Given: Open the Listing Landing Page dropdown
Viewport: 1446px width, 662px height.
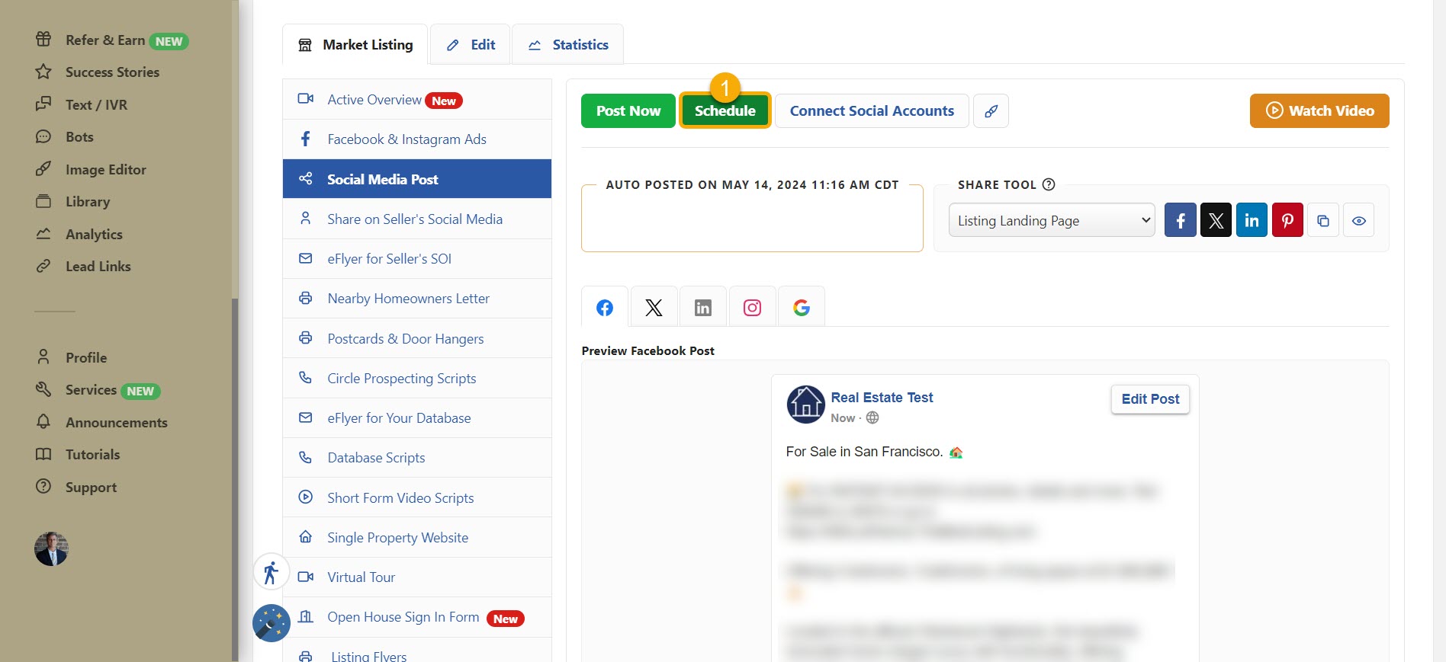Looking at the screenshot, I should [x=1052, y=221].
